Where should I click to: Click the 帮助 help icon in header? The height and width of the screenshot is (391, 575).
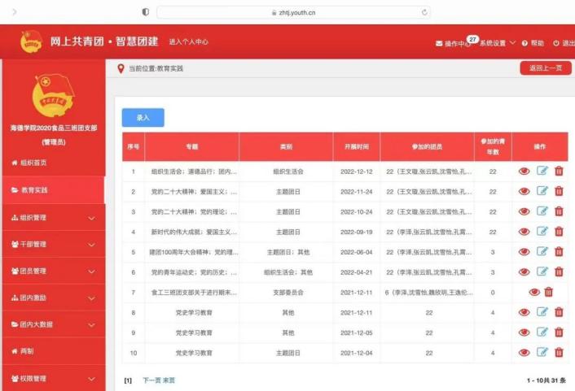point(533,43)
